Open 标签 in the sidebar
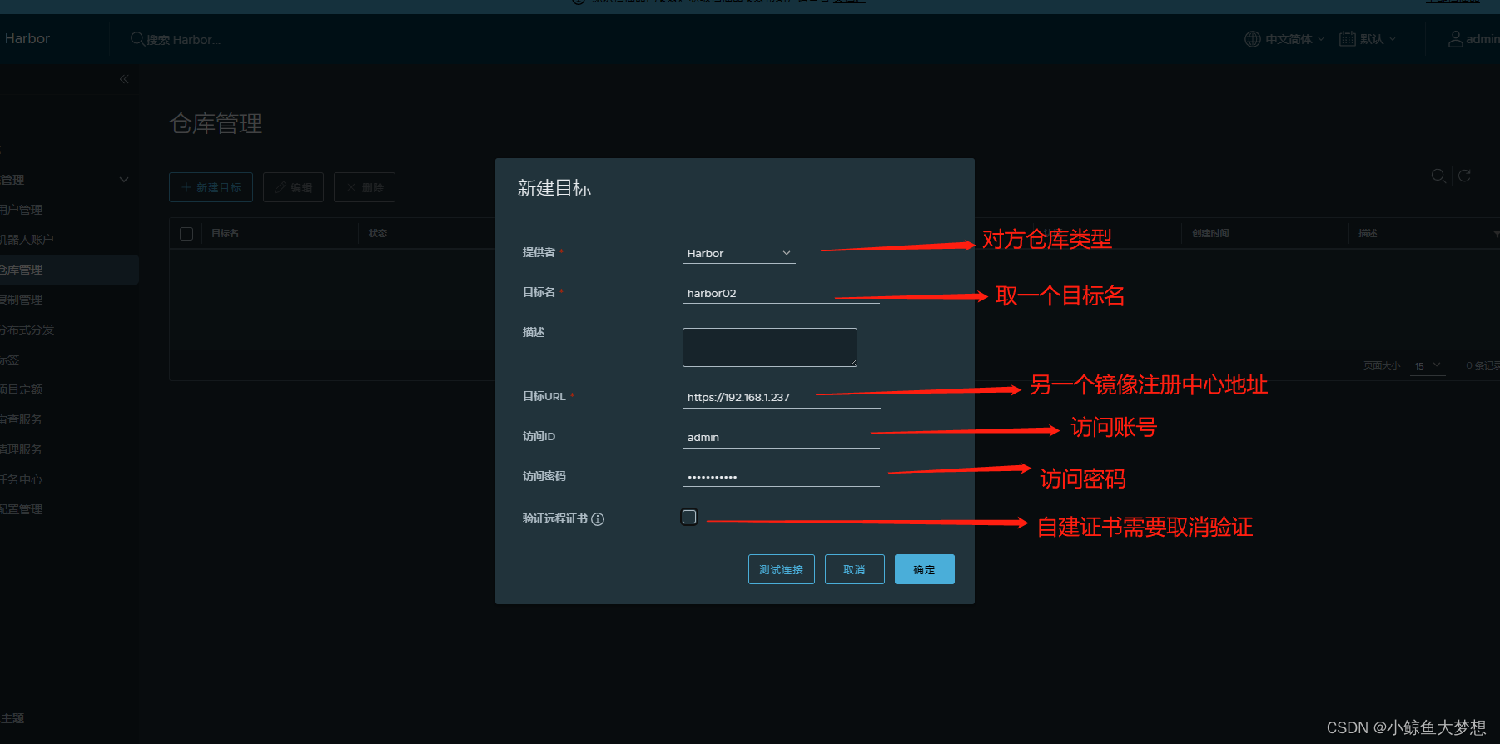Screen dimensions: 1500x744 9,360
